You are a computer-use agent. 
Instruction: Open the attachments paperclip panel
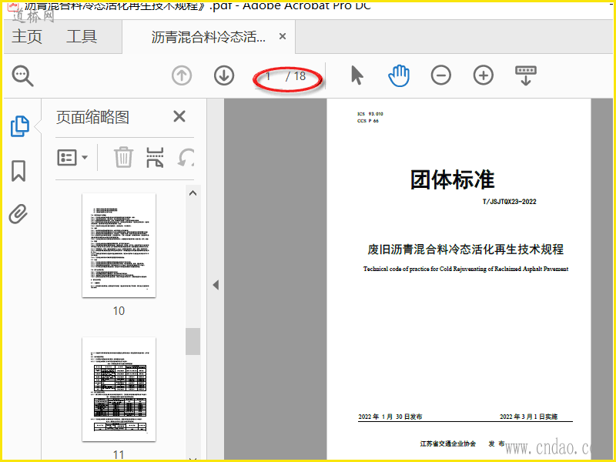[x=18, y=214]
